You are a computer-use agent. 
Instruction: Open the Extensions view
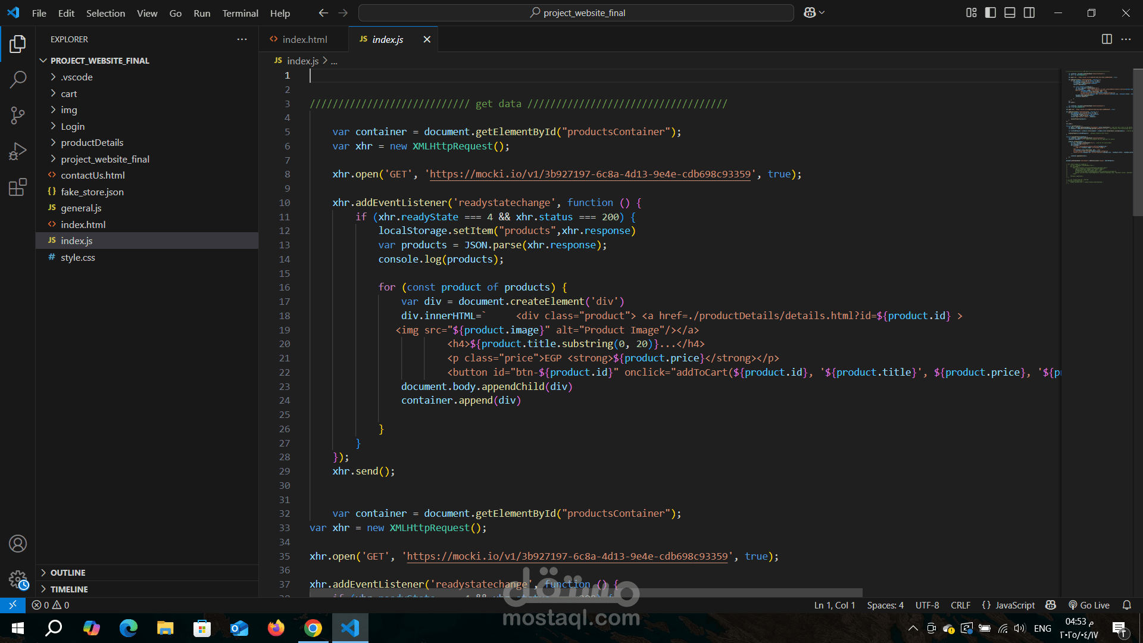18,186
